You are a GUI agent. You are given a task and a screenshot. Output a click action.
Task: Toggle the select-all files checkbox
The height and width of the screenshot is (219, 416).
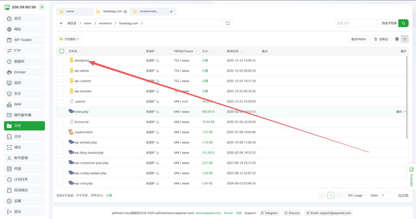click(x=62, y=51)
